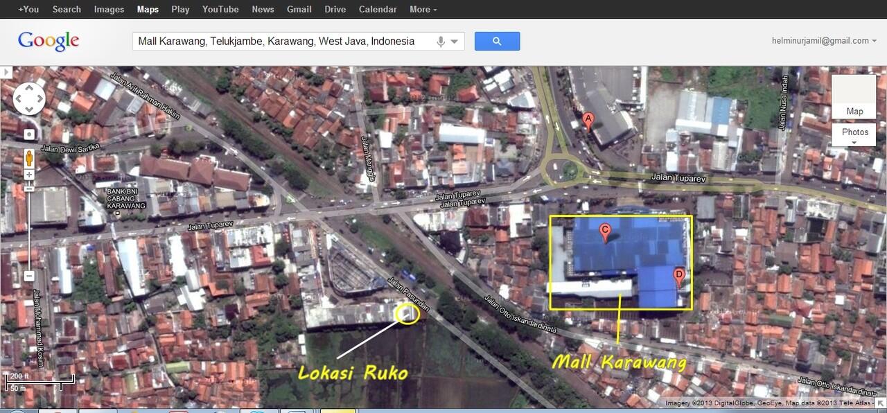This screenshot has width=887, height=413.
Task: Click the show my location button
Action: [x=29, y=134]
